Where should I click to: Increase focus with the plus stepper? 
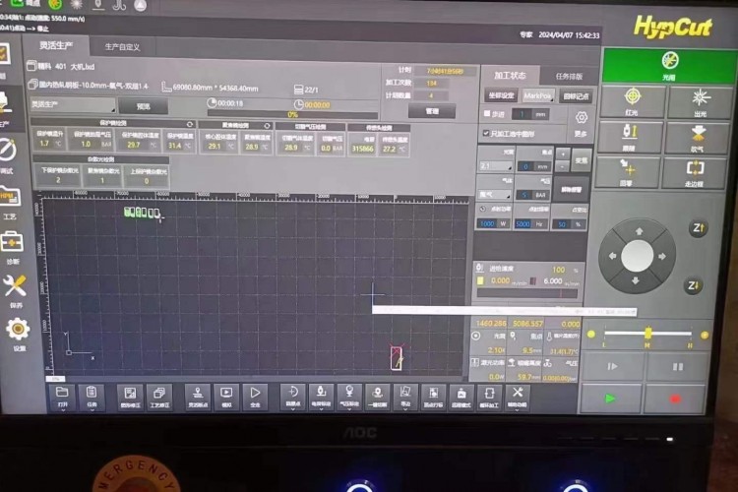[563, 154]
